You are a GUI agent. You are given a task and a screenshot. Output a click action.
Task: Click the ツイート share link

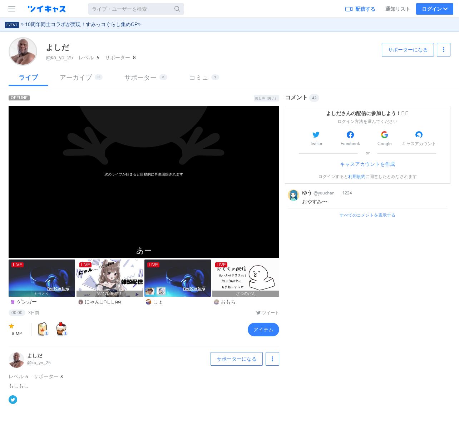click(267, 313)
